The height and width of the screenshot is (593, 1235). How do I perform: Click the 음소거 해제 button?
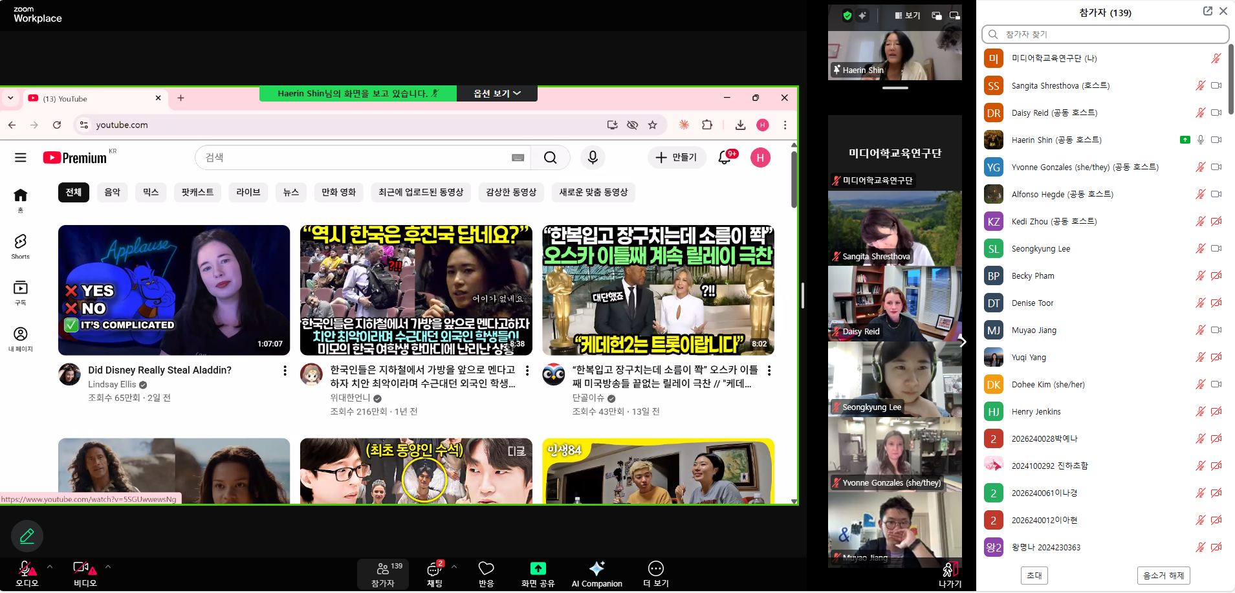[x=1163, y=575]
